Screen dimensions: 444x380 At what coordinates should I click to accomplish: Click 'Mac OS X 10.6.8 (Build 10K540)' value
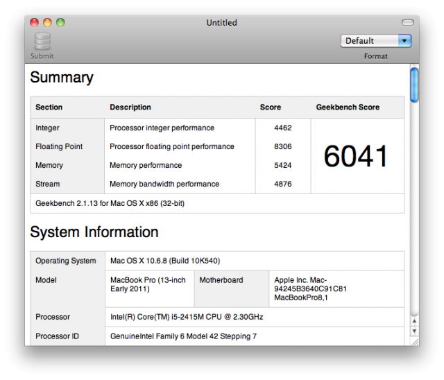(165, 261)
